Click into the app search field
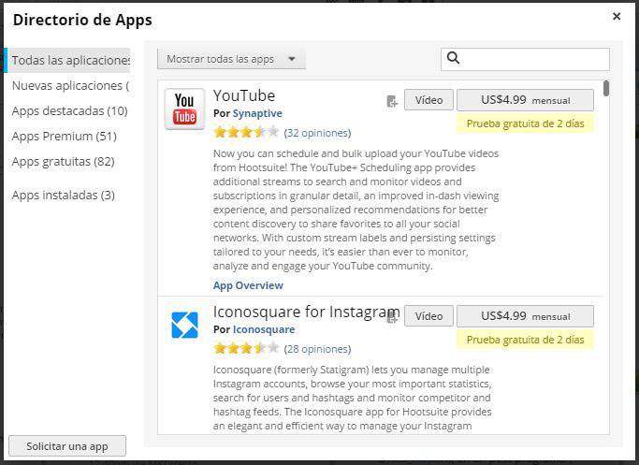The height and width of the screenshot is (465, 639). [x=525, y=59]
